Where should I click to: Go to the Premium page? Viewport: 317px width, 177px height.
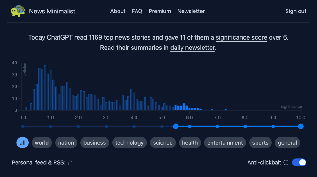160,11
